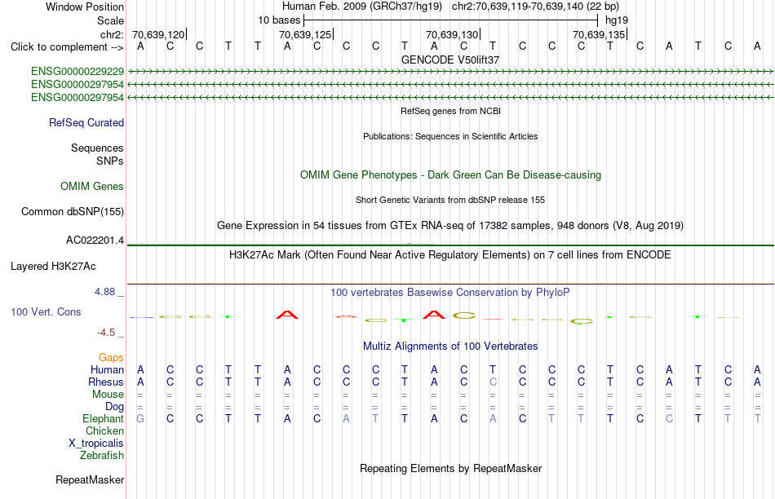Open RepeatMasker track label
Image resolution: width=775 pixels, height=499 pixels.
pyautogui.click(x=90, y=479)
